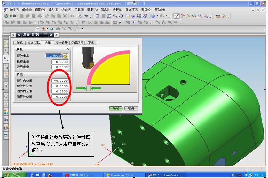This screenshot has height=178, width=268.
Task: Open the toolbar options arrow at far right
Action: [264, 30]
